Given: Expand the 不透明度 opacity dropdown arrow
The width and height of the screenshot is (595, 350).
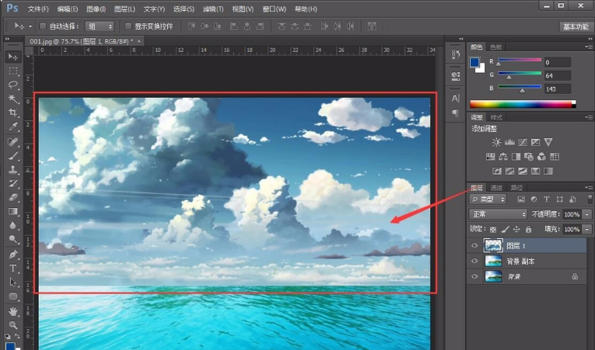Looking at the screenshot, I should (587, 214).
